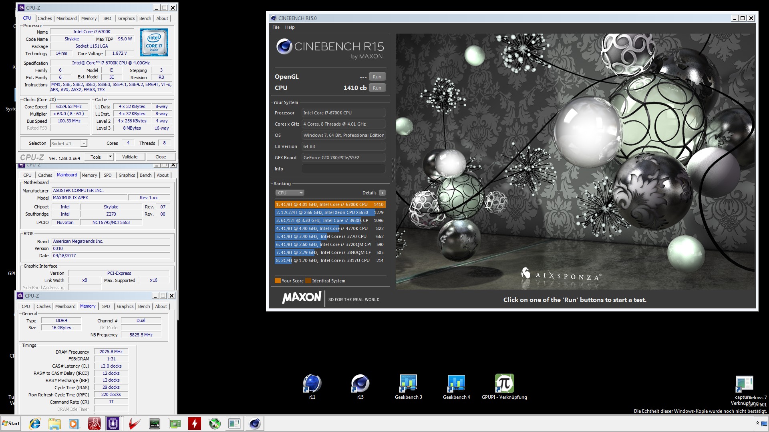The height and width of the screenshot is (432, 769).
Task: Select ranking row 3 Intel Core i7-3930K
Action: coord(330,220)
